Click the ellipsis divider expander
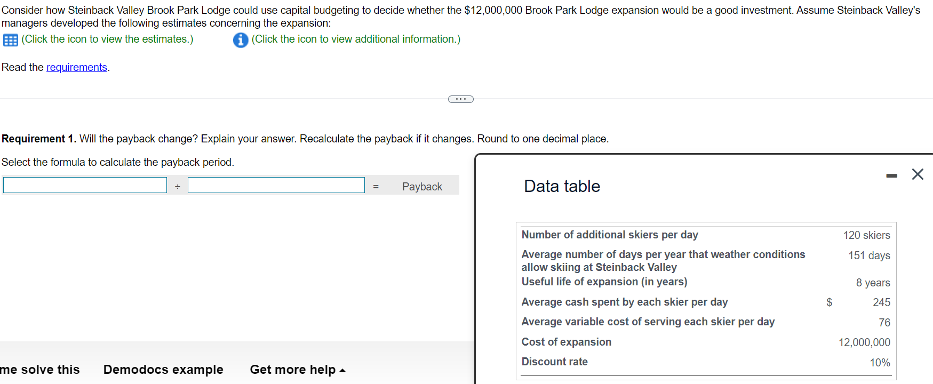The width and height of the screenshot is (933, 384). tap(461, 99)
